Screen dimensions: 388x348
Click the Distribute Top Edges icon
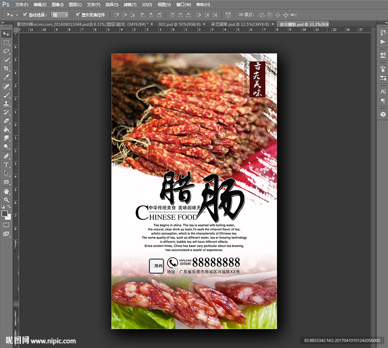coord(172,15)
